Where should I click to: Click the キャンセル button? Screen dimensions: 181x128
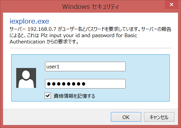point(159,117)
